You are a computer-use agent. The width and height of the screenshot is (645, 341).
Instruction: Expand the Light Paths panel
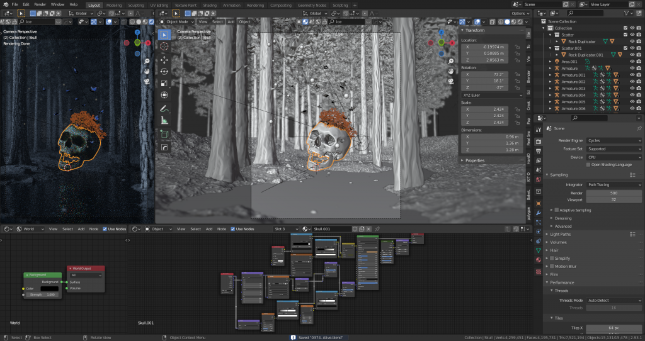pyautogui.click(x=560, y=234)
